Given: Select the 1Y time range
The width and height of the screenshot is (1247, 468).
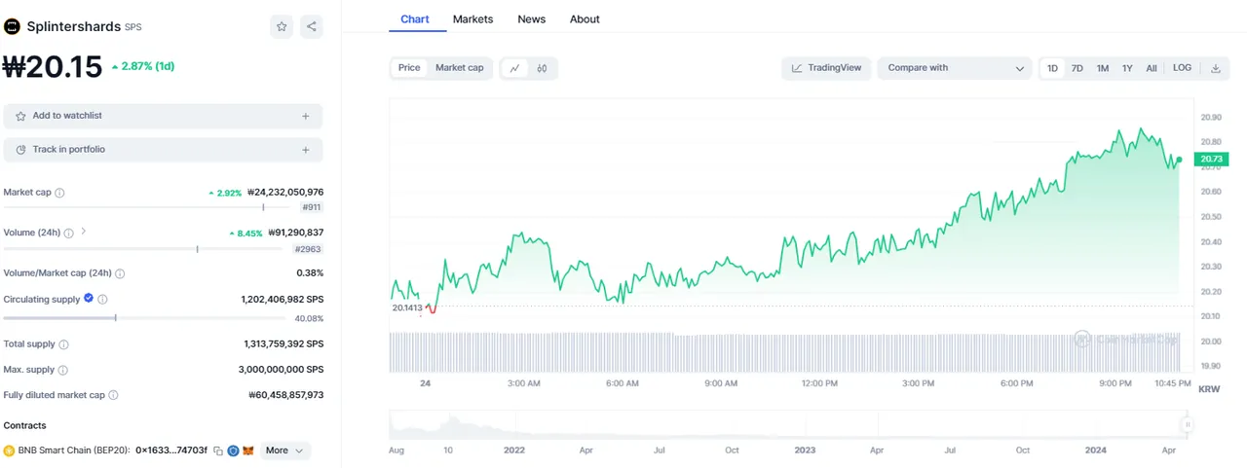Looking at the screenshot, I should click(1127, 68).
